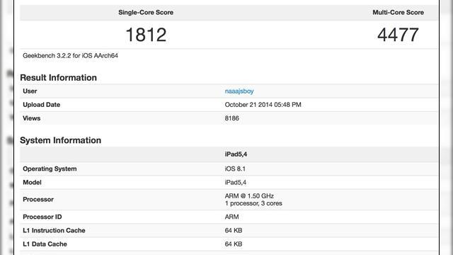Select the views count 8186
Image resolution: width=453 pixels, height=255 pixels.
[231, 118]
